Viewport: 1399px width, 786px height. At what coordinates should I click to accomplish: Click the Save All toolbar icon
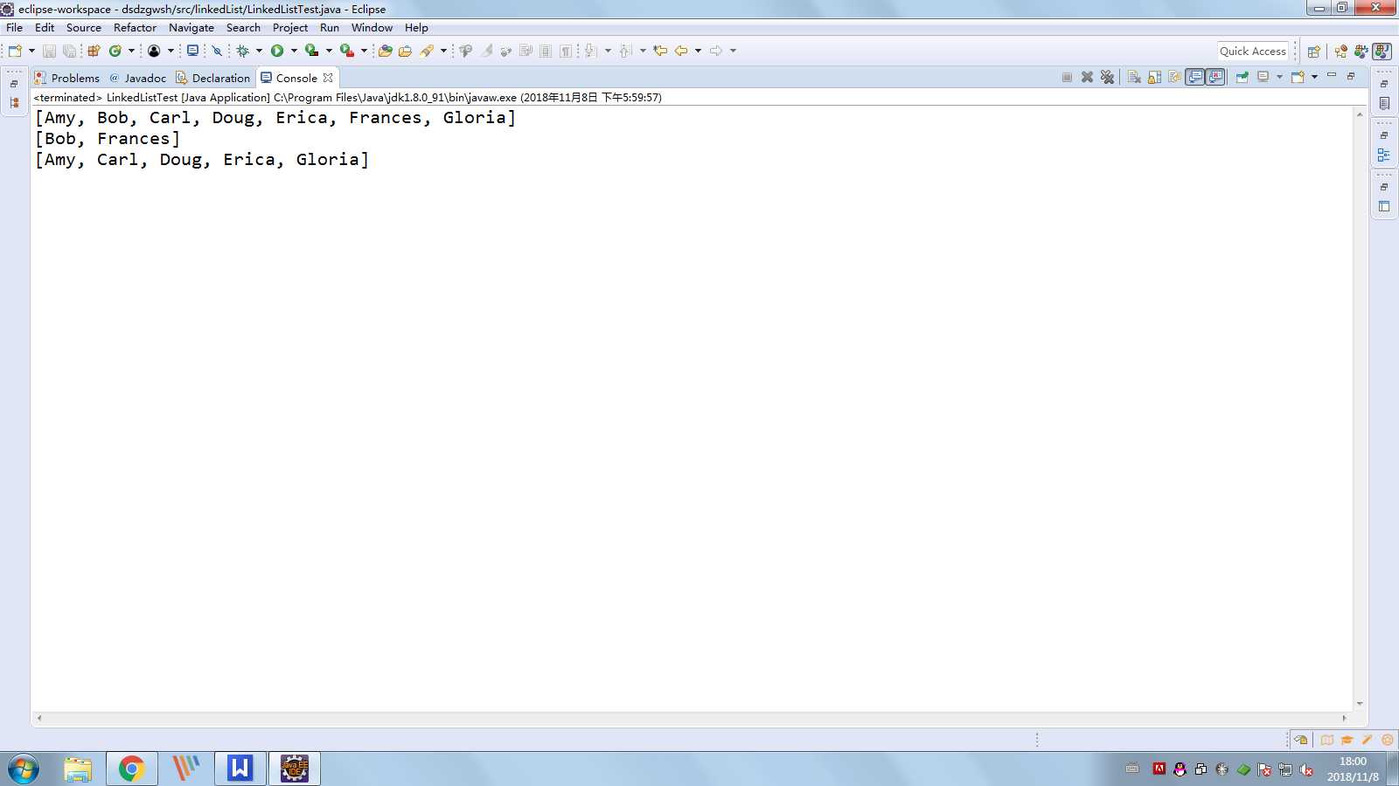tap(69, 51)
